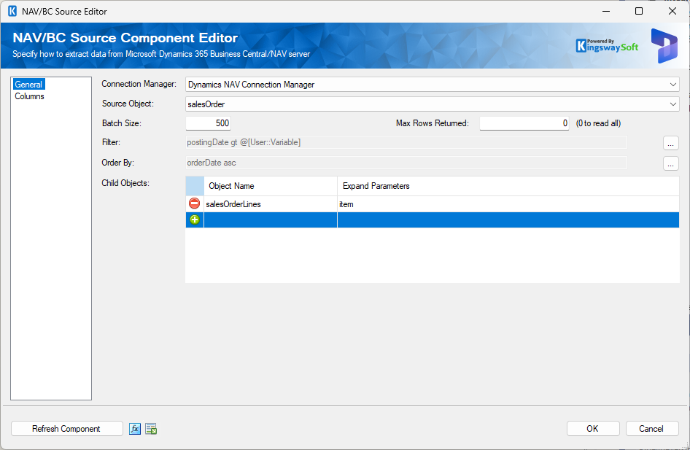Click the Dynamics 365 logo in the banner
690x450 pixels.
point(664,46)
